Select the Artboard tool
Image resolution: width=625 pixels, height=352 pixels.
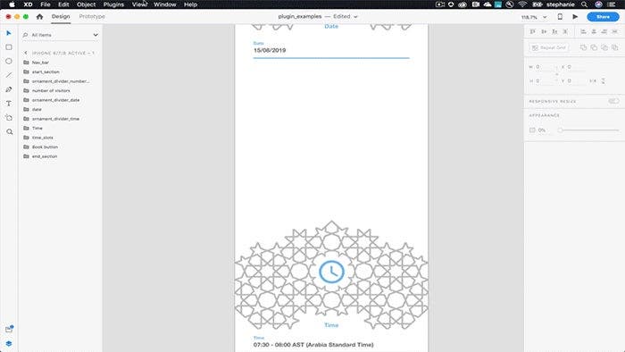[9, 118]
